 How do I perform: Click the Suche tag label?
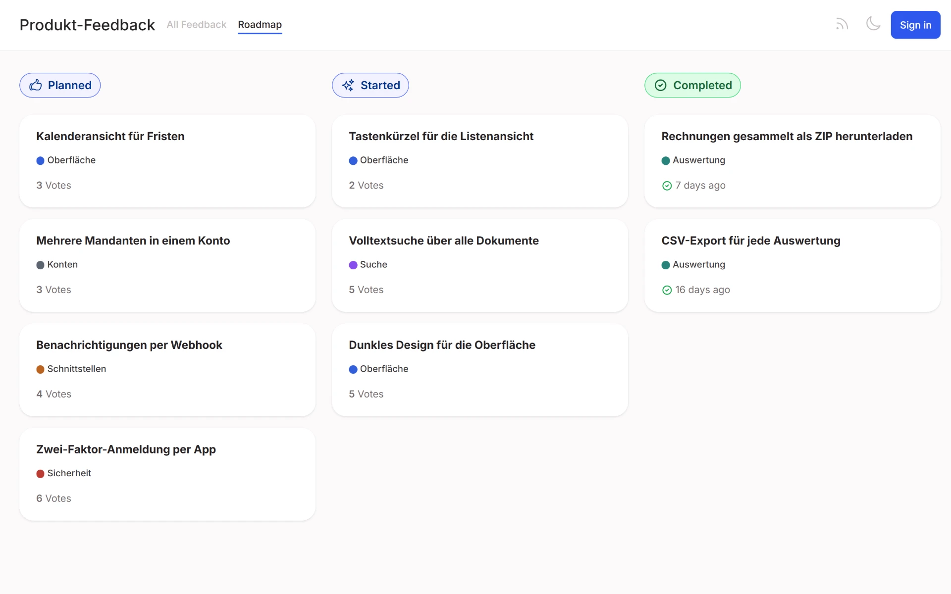click(373, 264)
